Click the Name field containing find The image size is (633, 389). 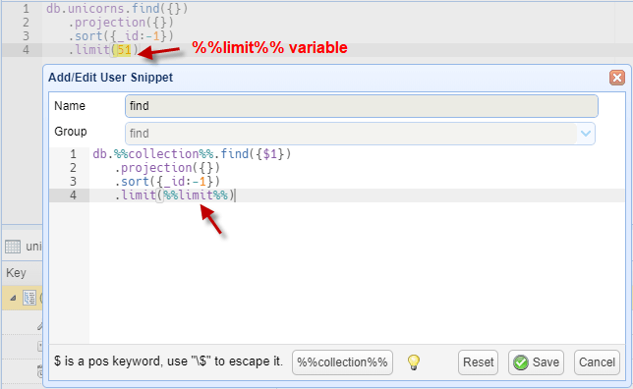click(x=362, y=106)
